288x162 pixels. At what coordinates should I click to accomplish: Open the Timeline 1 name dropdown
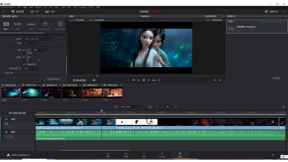click(x=146, y=16)
